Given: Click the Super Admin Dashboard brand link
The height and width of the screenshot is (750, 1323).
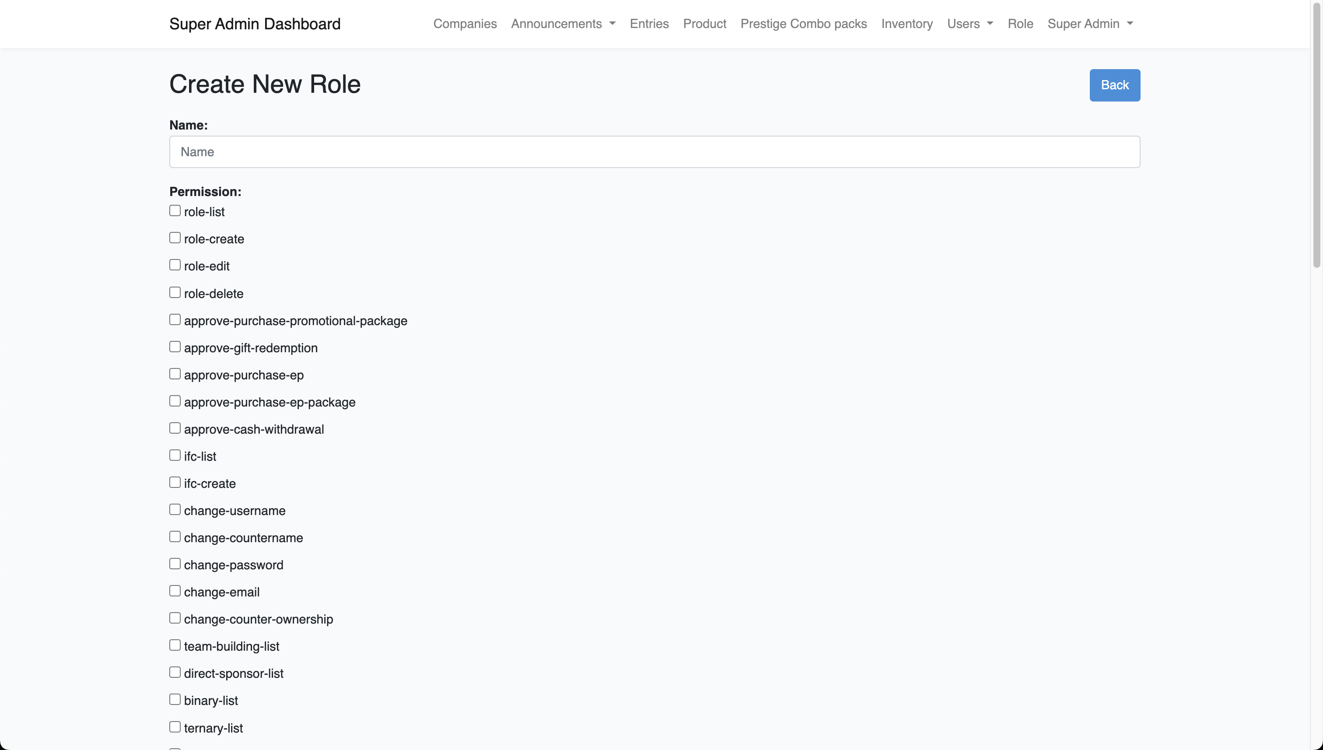Looking at the screenshot, I should pos(255,24).
